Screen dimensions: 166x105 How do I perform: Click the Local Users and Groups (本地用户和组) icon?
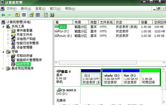(13, 39)
